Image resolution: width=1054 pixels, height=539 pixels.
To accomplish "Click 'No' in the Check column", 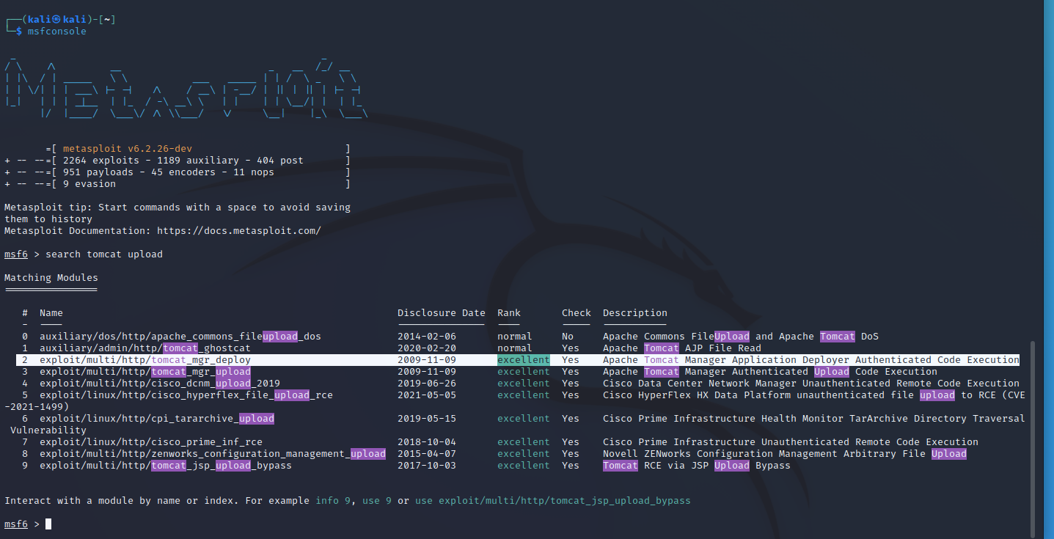I will [x=568, y=337].
